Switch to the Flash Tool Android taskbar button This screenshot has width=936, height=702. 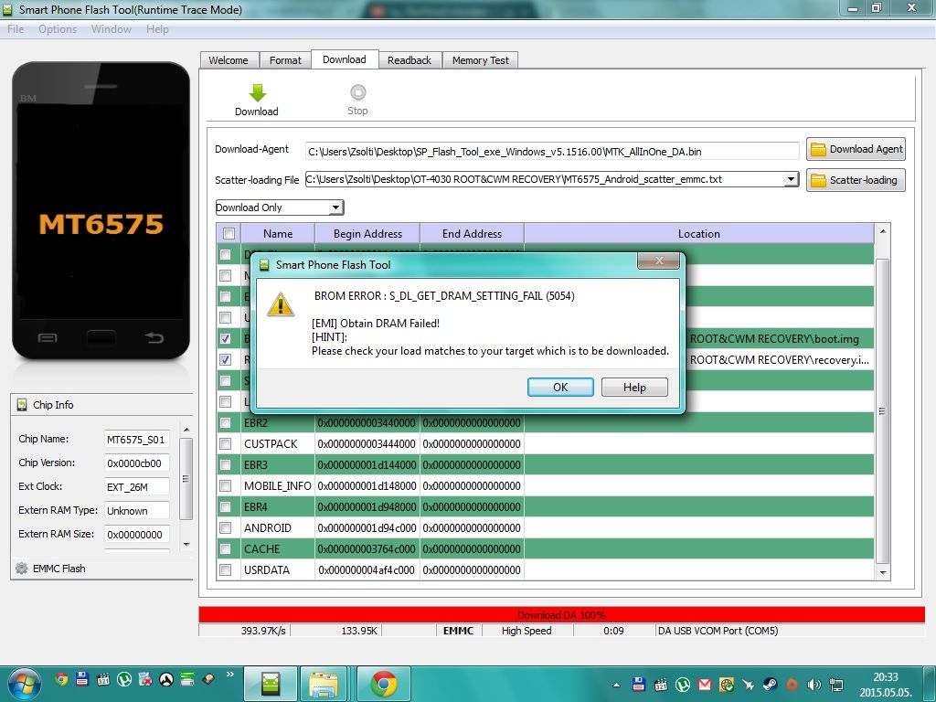tap(271, 684)
